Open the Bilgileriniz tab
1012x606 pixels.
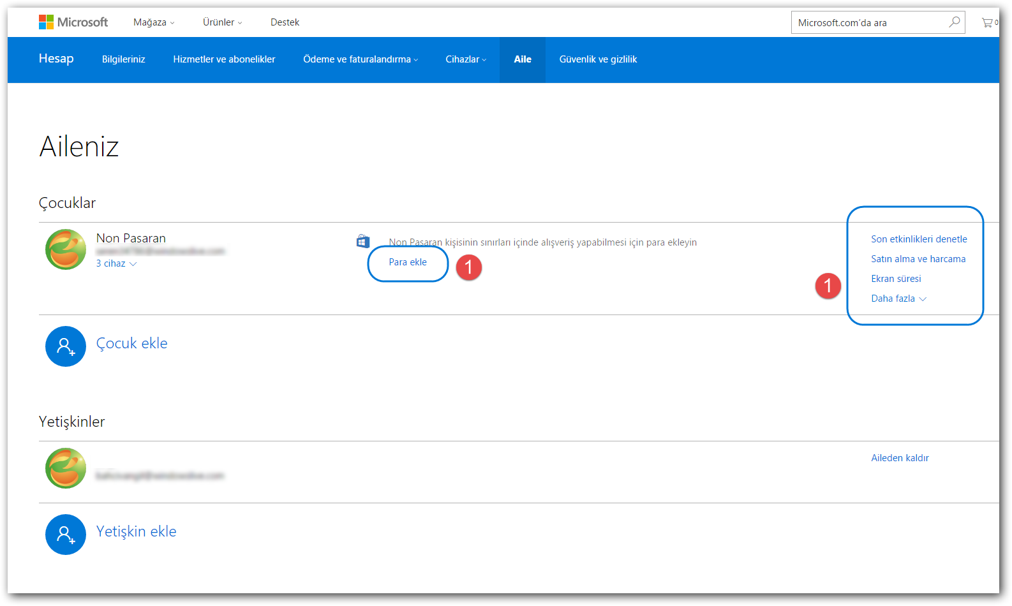click(x=124, y=59)
